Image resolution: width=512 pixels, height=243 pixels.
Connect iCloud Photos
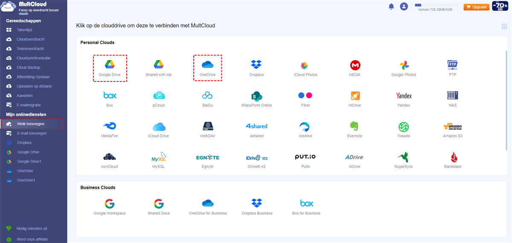(x=304, y=65)
